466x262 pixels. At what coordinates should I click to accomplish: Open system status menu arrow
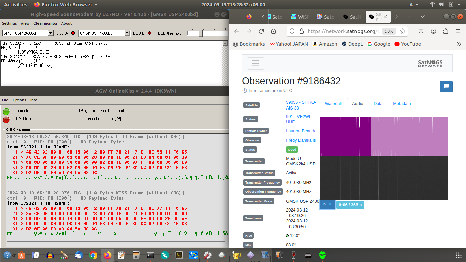[459, 4]
